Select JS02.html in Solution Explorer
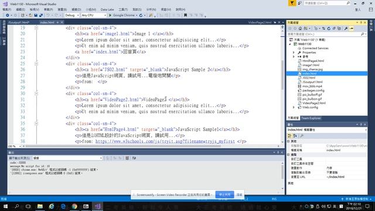 (x=309, y=78)
